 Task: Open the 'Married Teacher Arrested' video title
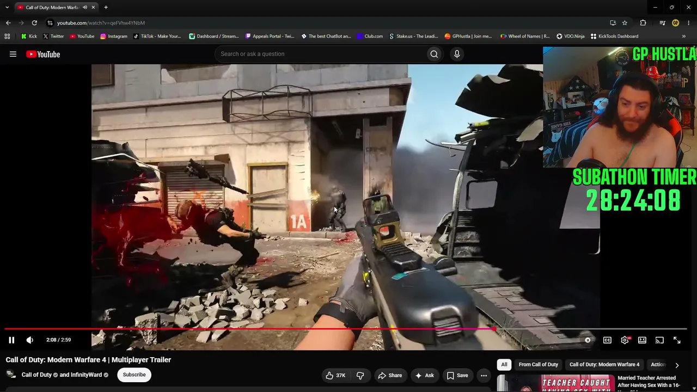tap(649, 382)
